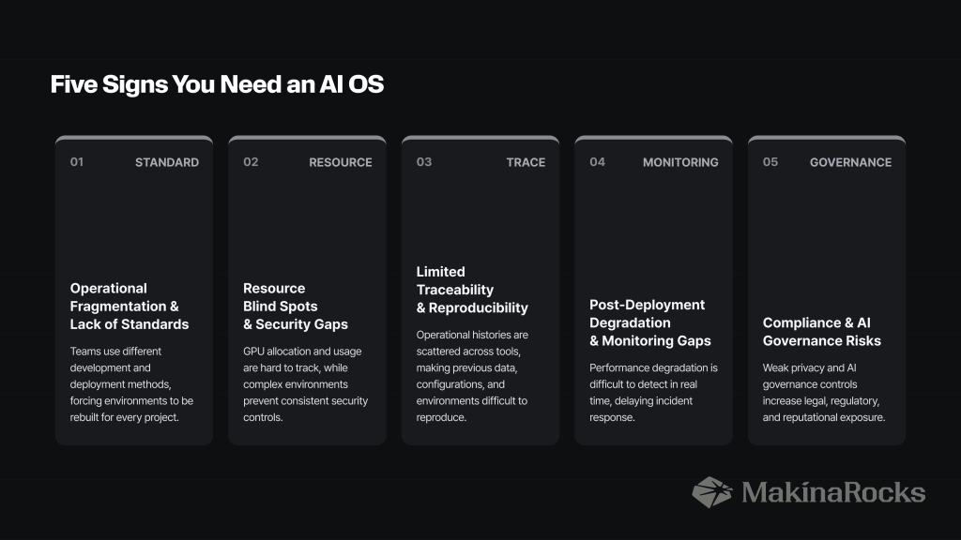Image resolution: width=961 pixels, height=540 pixels.
Task: Select 'Resource Blind Spots & Security Gaps' heading
Action: pyautogui.click(x=296, y=307)
